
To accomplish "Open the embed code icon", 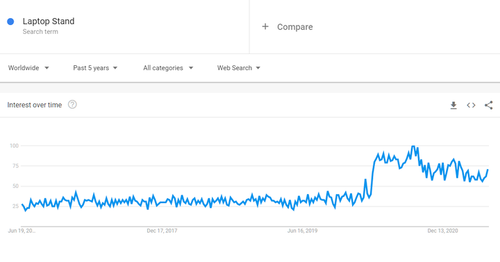I will (x=471, y=105).
